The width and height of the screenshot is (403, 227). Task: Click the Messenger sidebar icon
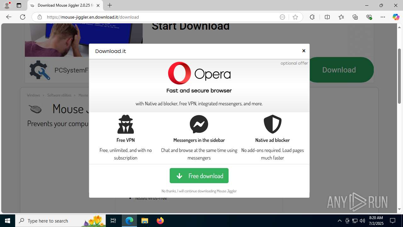pyautogui.click(x=199, y=124)
